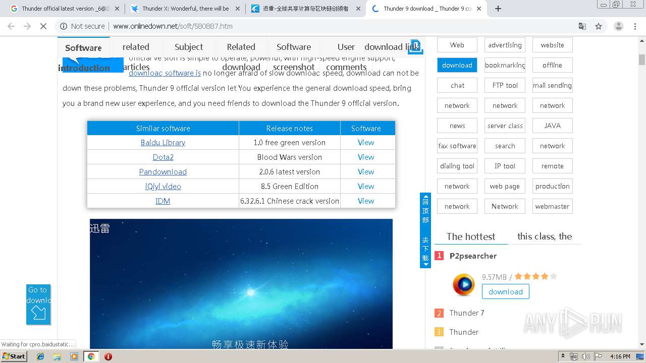Image resolution: width=646 pixels, height=363 pixels.
Task: Select the IP tool category tag
Action: [505, 166]
